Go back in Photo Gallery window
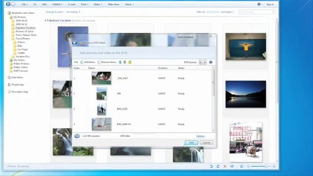Image resolution: width=313 pixels, height=176 pixels. (8, 4)
